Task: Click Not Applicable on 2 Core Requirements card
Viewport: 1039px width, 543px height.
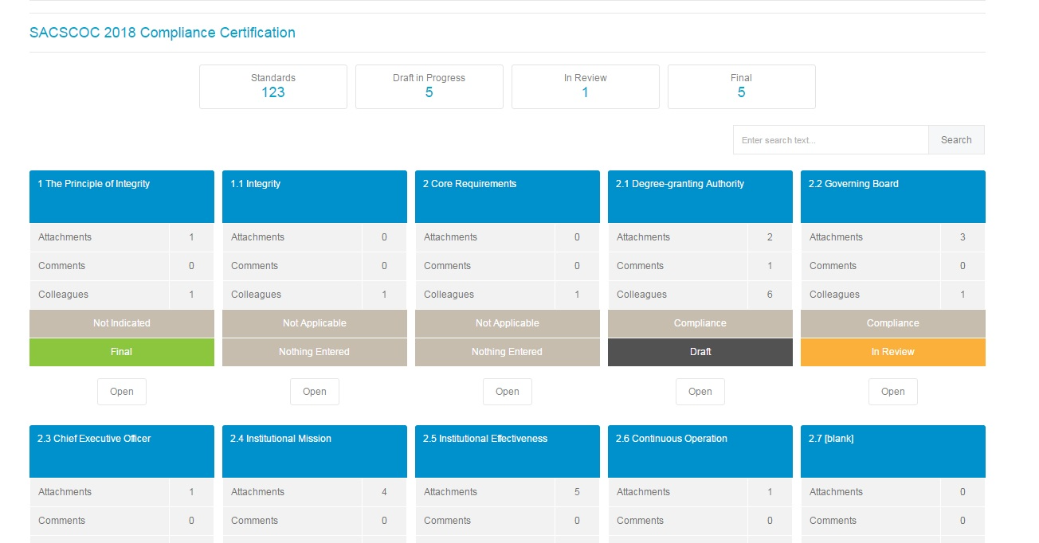Action: pos(508,323)
